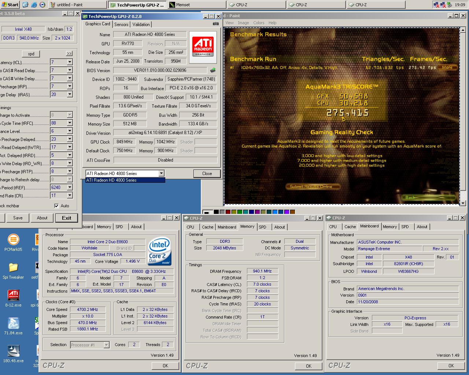
Task: Click the About button in Memset
Action: pyautogui.click(x=42, y=218)
